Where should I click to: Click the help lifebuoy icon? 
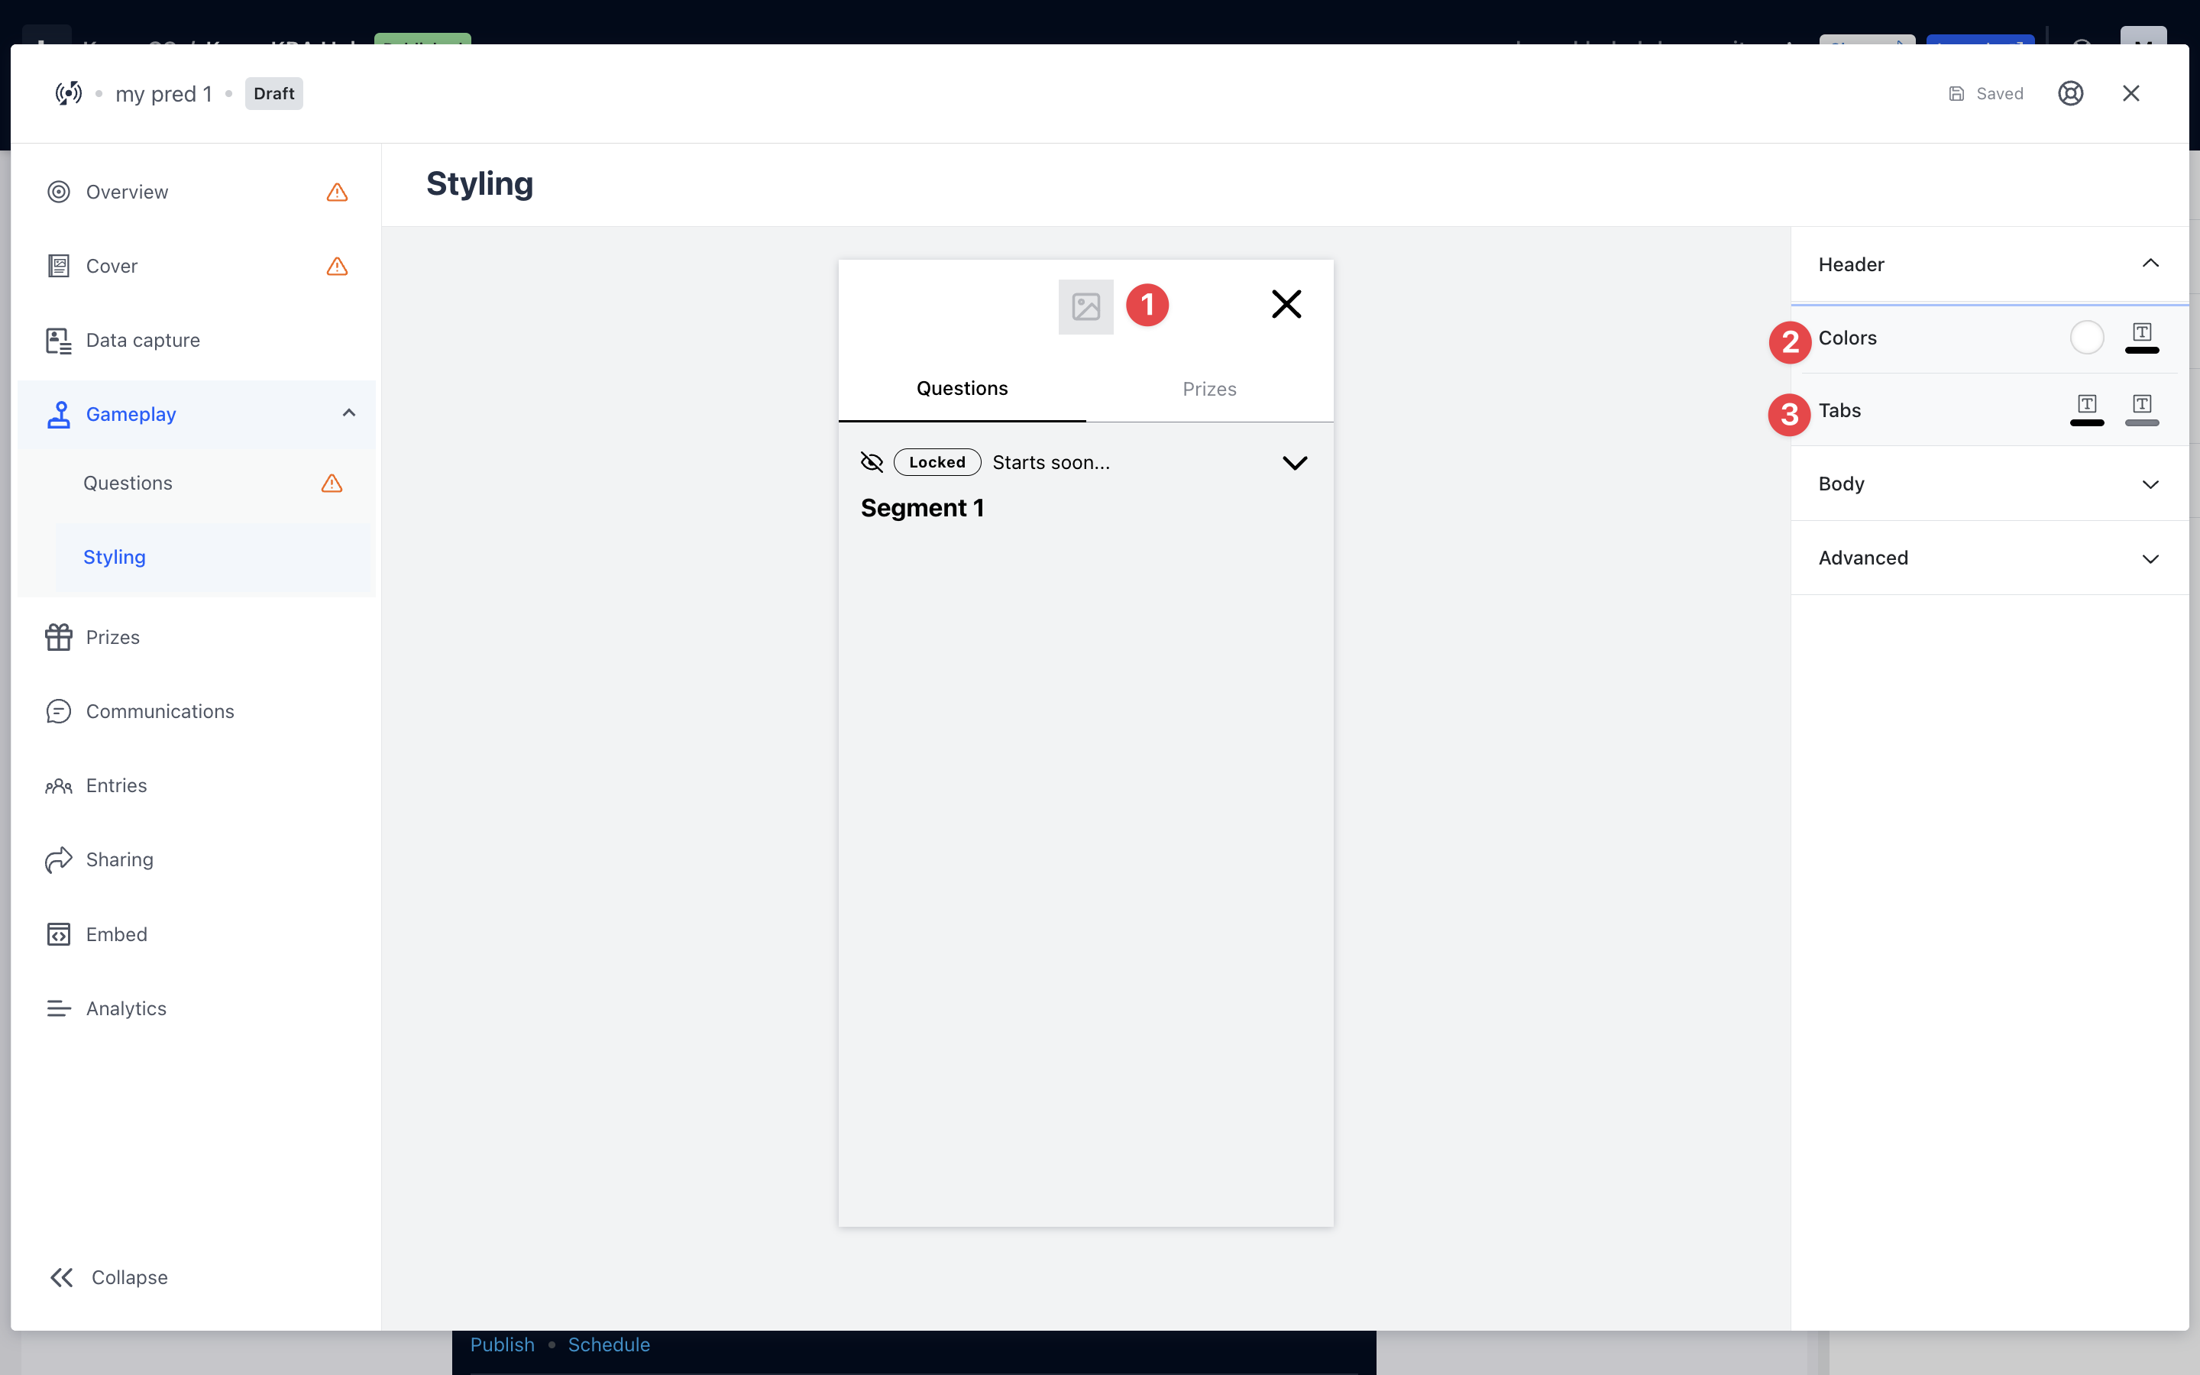coord(2070,94)
